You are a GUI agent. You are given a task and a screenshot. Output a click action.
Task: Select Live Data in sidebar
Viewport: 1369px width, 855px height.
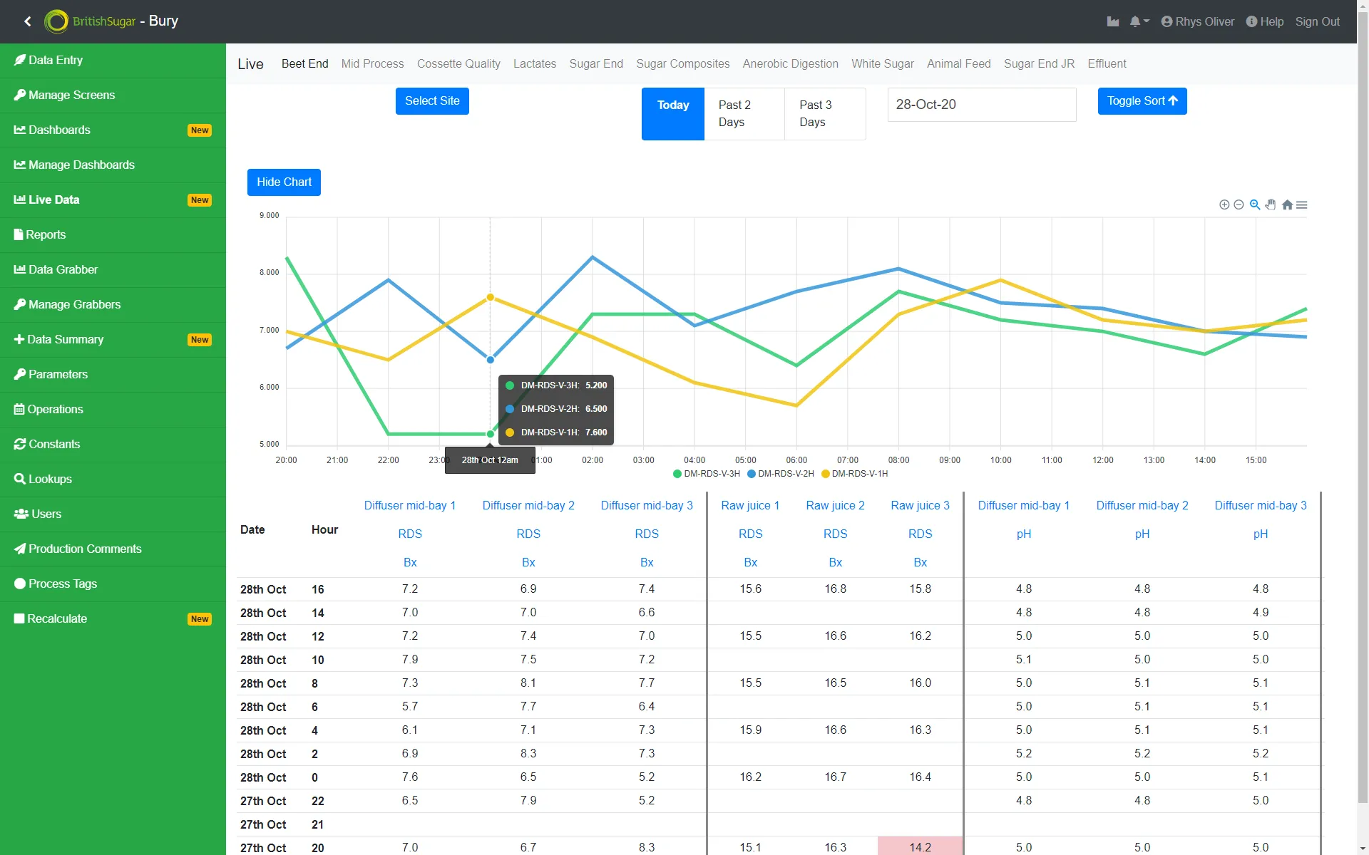[113, 200]
